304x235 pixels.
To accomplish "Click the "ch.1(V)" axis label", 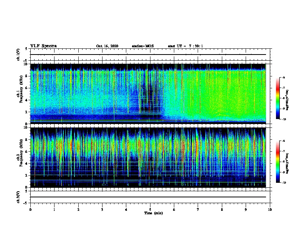I will (18, 55).
